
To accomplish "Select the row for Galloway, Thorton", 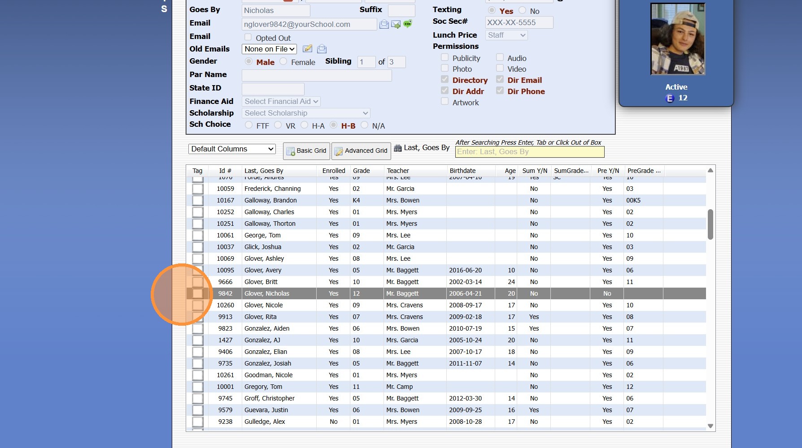I will (x=446, y=224).
